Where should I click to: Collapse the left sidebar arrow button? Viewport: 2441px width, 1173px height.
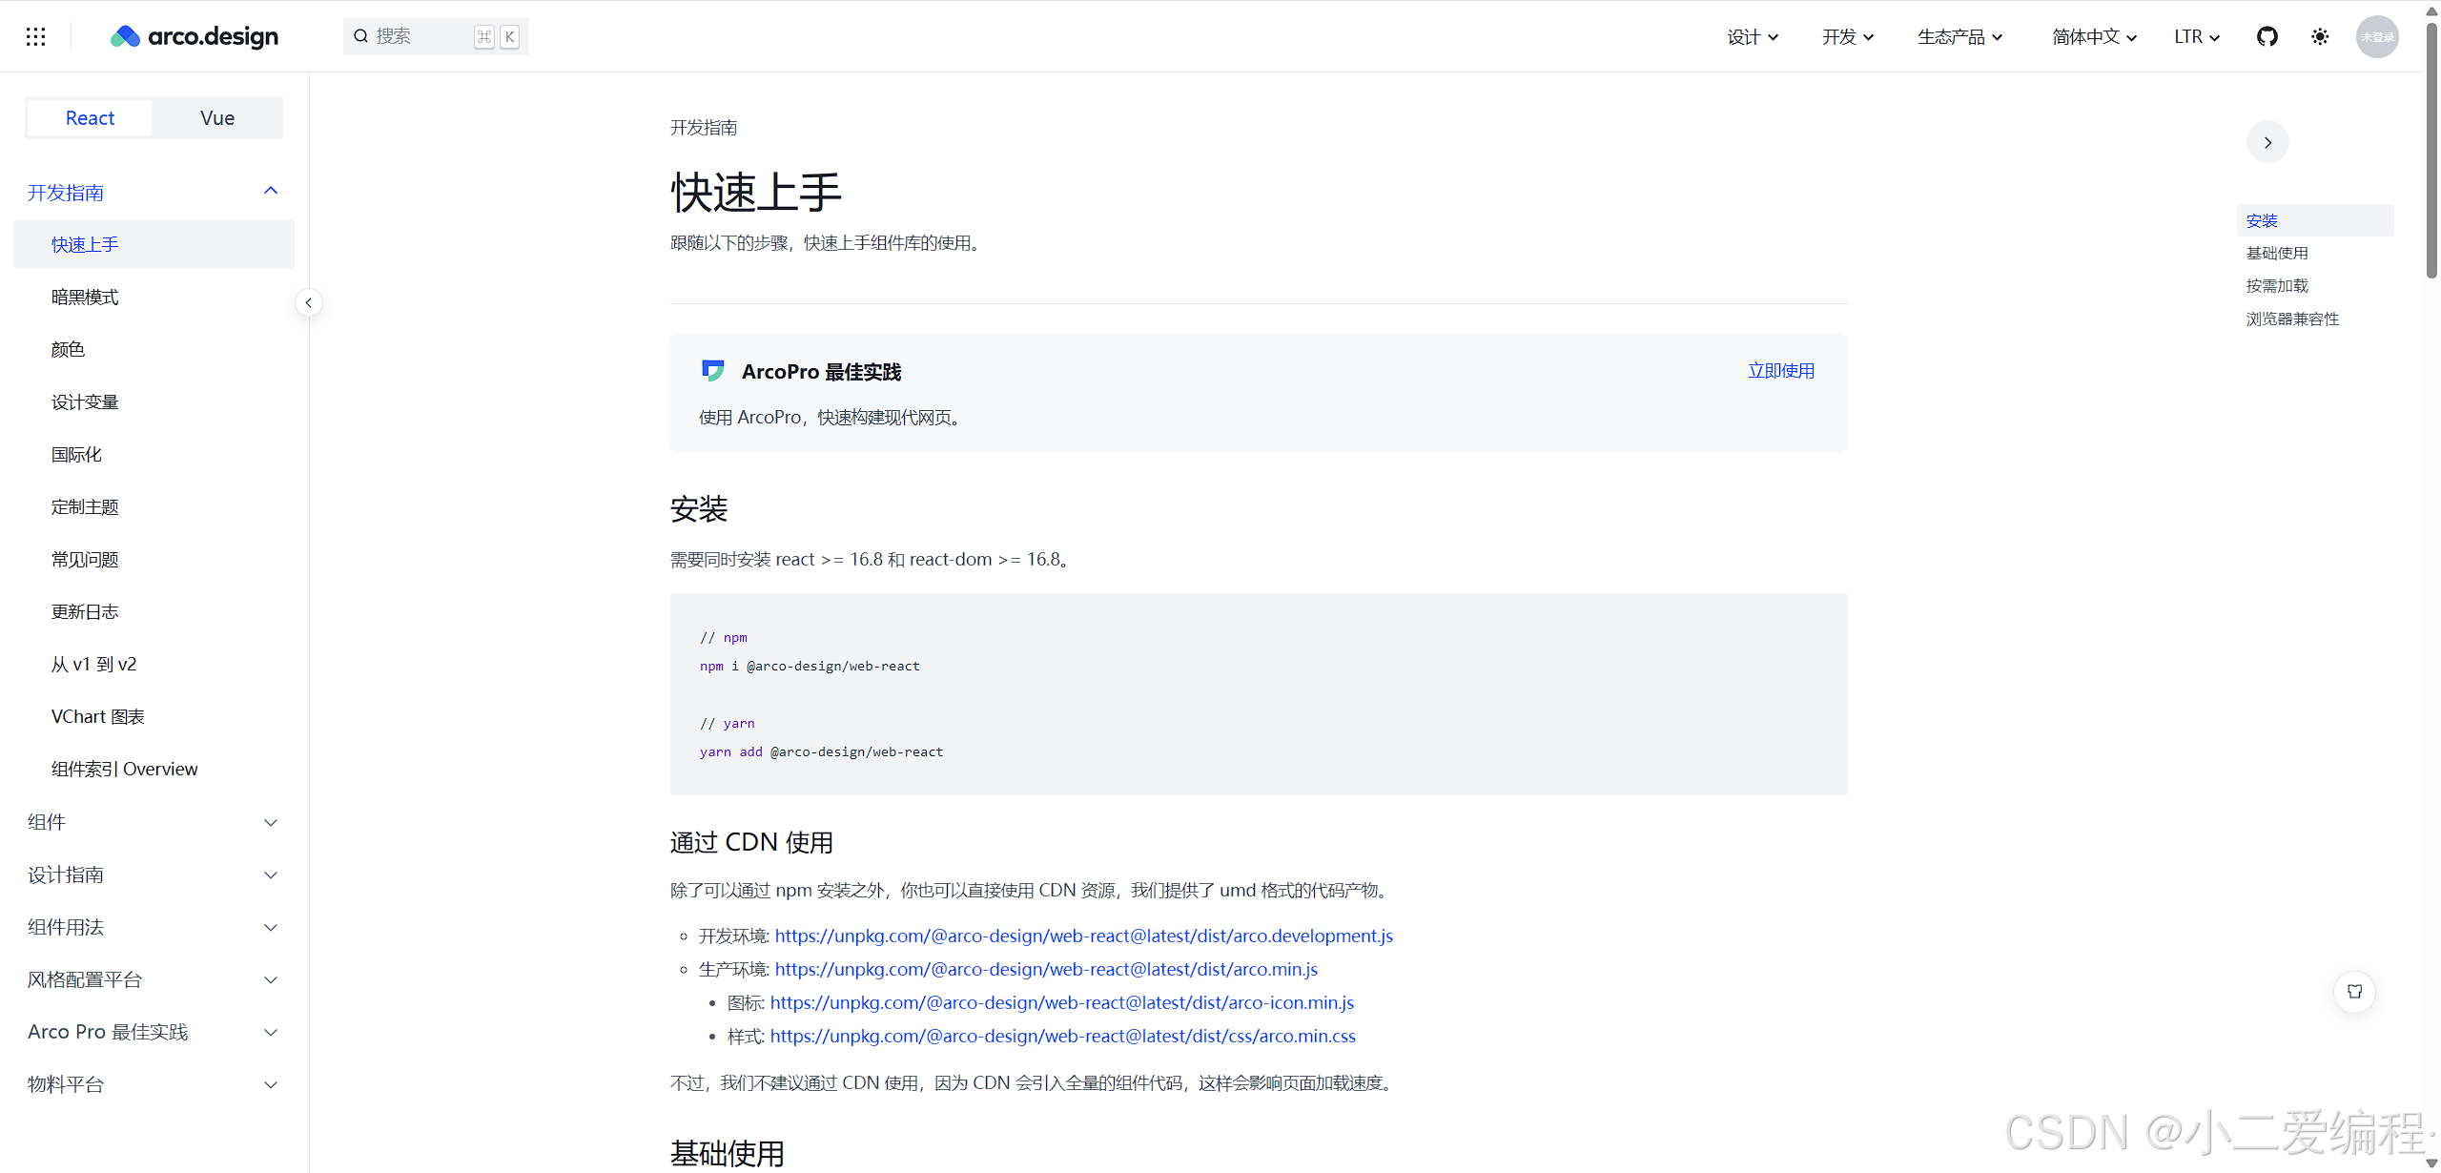[x=308, y=302]
